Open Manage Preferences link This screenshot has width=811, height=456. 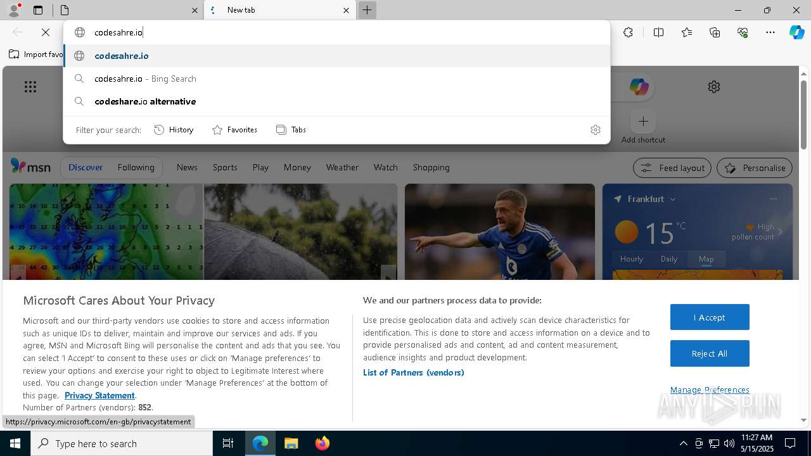(710, 389)
